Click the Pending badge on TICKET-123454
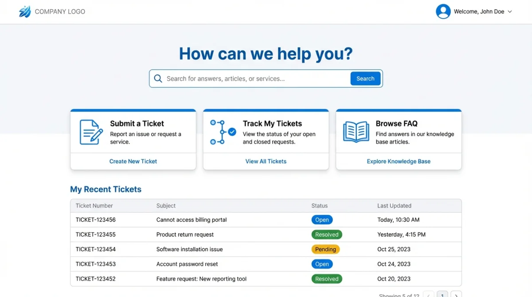 pyautogui.click(x=325, y=249)
